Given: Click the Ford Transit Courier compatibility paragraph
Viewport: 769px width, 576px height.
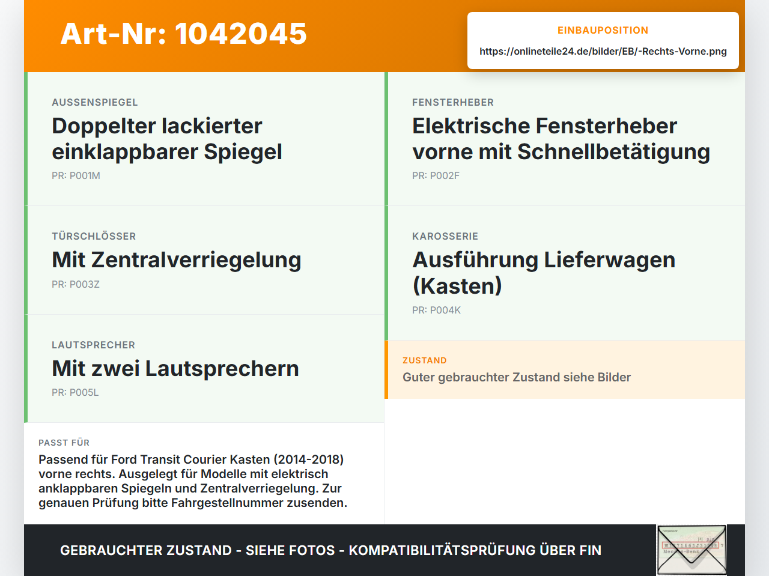Looking at the screenshot, I should tap(193, 481).
